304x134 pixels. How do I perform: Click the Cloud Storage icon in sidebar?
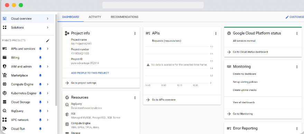coord(4,102)
